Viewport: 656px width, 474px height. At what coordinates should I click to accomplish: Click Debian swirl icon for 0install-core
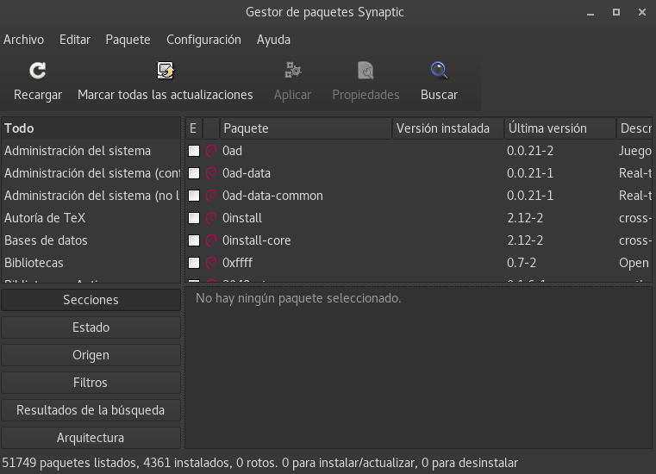(x=211, y=240)
